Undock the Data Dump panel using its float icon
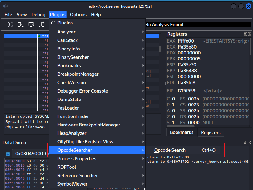The width and height of the screenshot is (253, 190). coord(245,143)
